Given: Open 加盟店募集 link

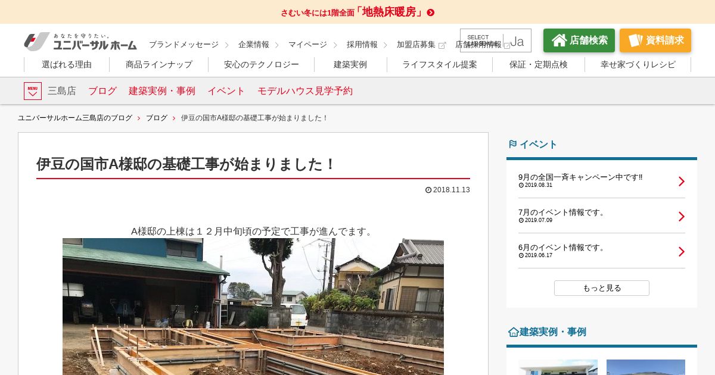Looking at the screenshot, I should [x=416, y=45].
